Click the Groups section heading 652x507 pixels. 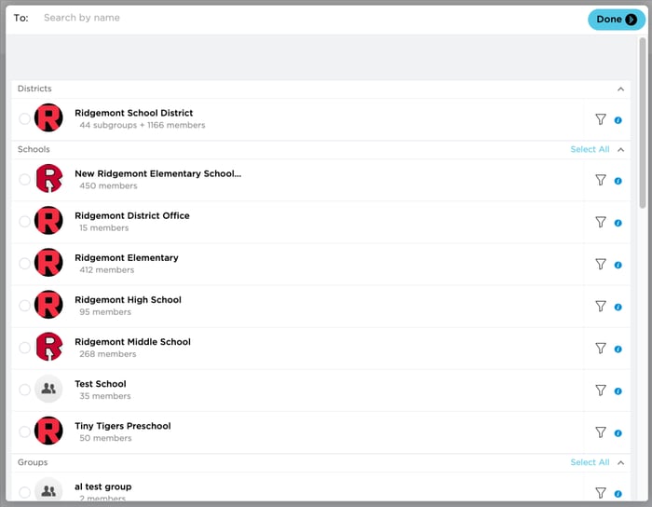pos(33,462)
